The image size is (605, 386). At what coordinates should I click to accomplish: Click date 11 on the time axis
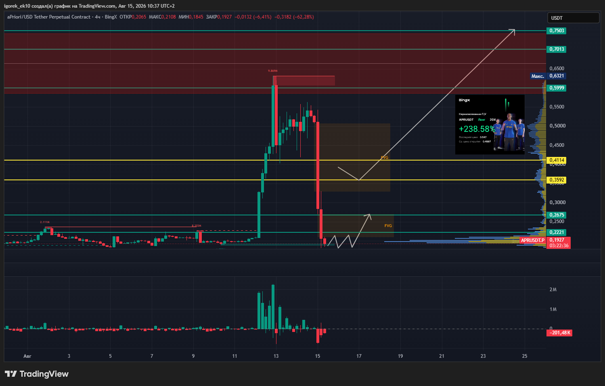click(234, 356)
